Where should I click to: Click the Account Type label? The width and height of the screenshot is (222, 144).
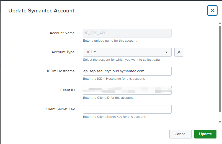[63, 52]
